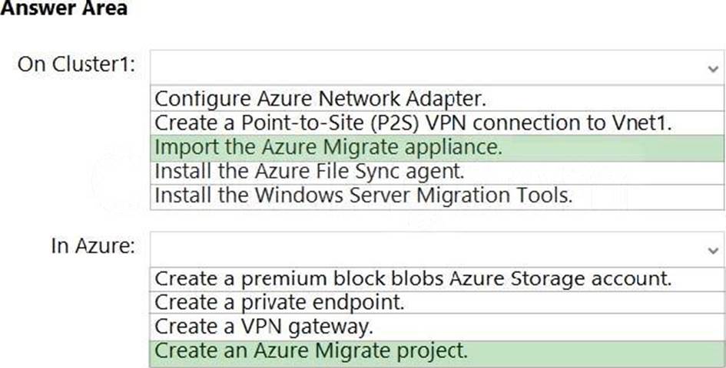The height and width of the screenshot is (368, 726).
Task: Click the 'On Cluster1:' label text
Action: tap(77, 64)
